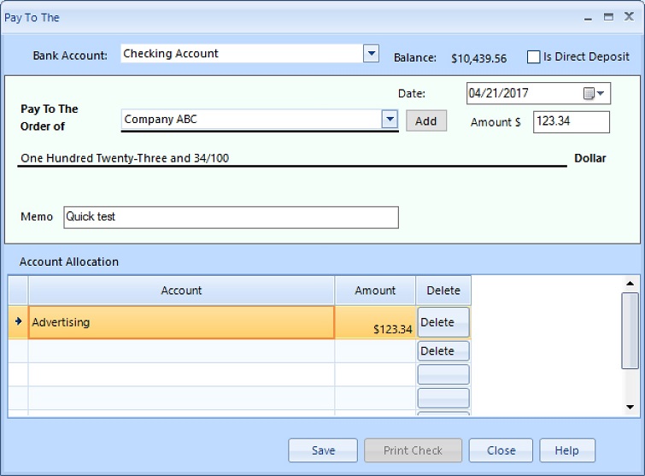Select the Advertising account cell
This screenshot has height=476, width=645.
pyautogui.click(x=181, y=323)
